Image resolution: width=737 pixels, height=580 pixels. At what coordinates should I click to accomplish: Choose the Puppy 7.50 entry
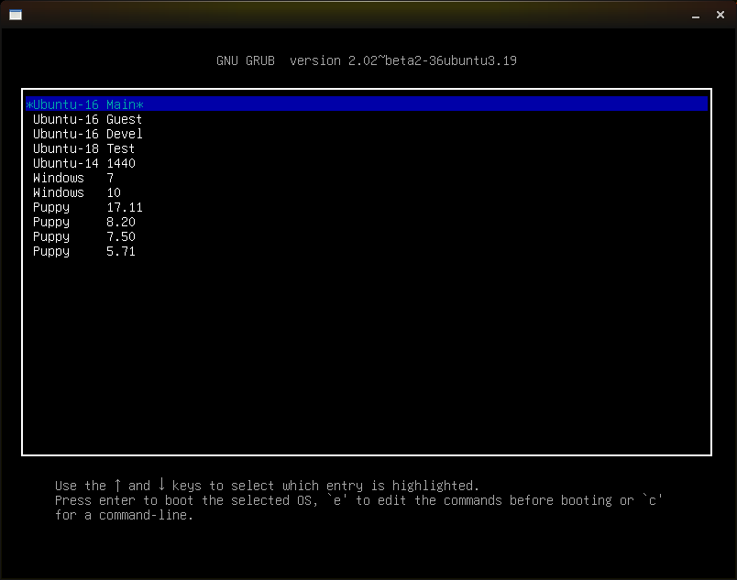click(84, 236)
